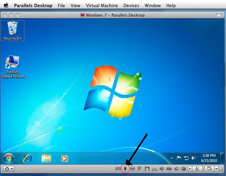The image size is (226, 176).
Task: Click the network adapter icon in Parallels status bar
Action: [140, 168]
